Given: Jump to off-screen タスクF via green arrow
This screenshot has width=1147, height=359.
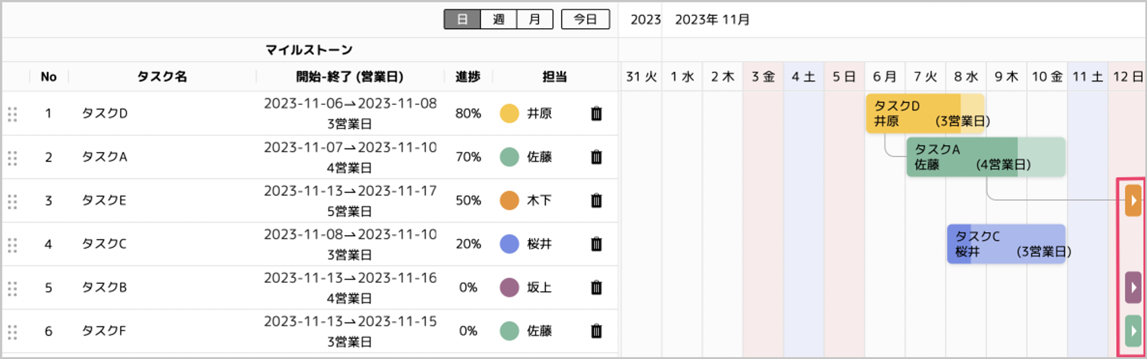Looking at the screenshot, I should point(1133,331).
